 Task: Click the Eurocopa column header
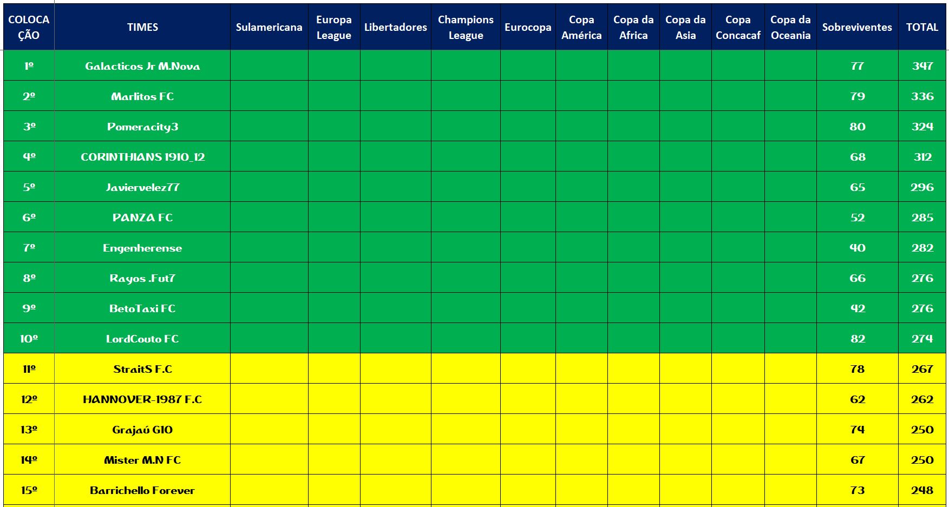(528, 27)
